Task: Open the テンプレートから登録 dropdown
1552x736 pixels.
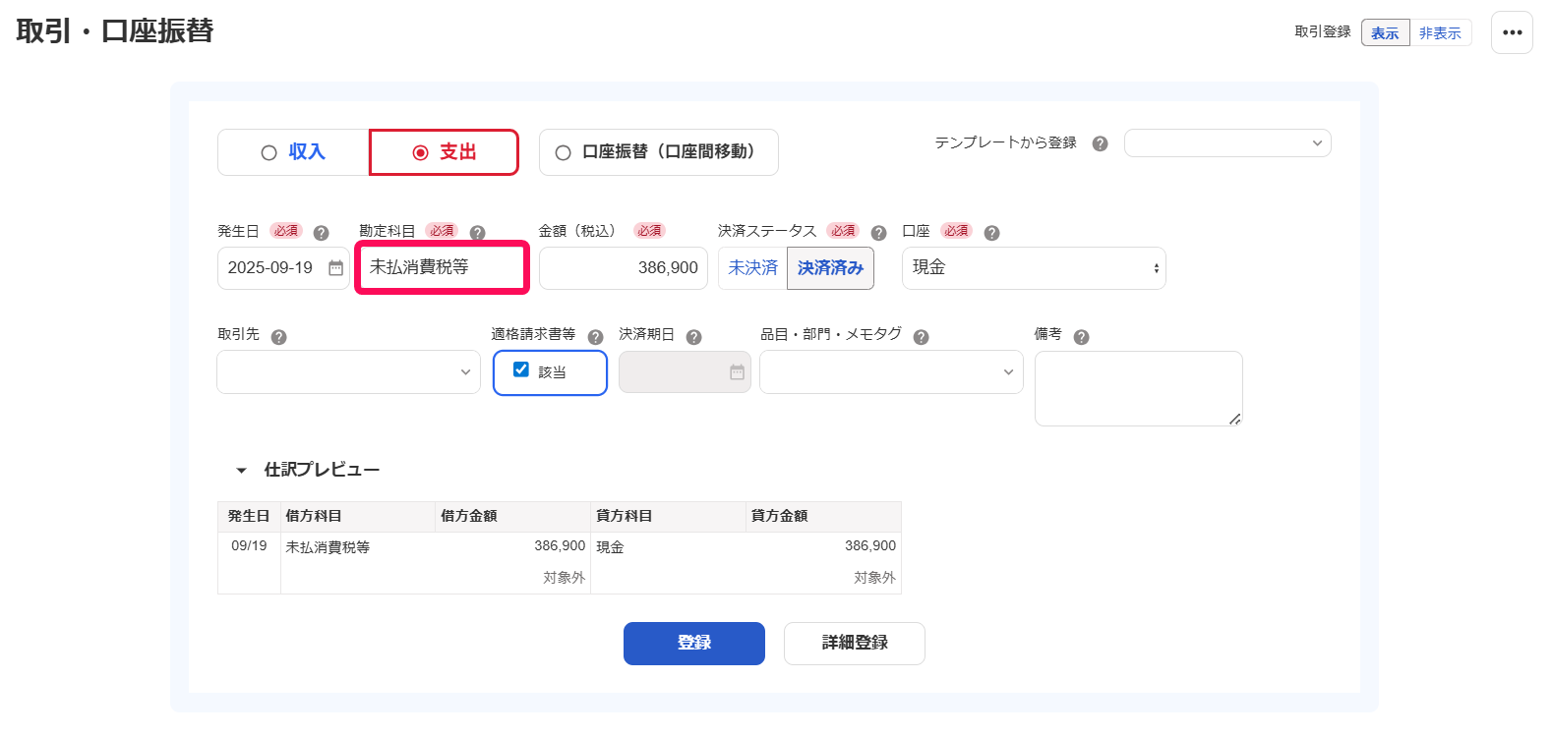Action: tap(1227, 143)
